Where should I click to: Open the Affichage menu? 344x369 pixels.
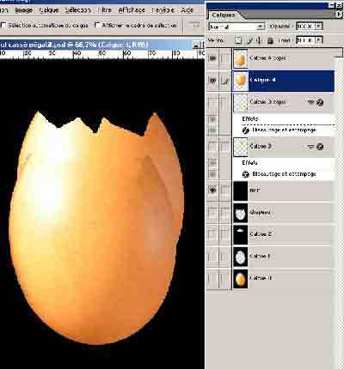[132, 10]
